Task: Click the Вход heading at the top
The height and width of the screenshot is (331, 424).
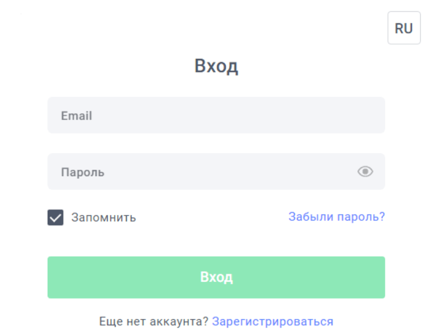Action: tap(216, 67)
